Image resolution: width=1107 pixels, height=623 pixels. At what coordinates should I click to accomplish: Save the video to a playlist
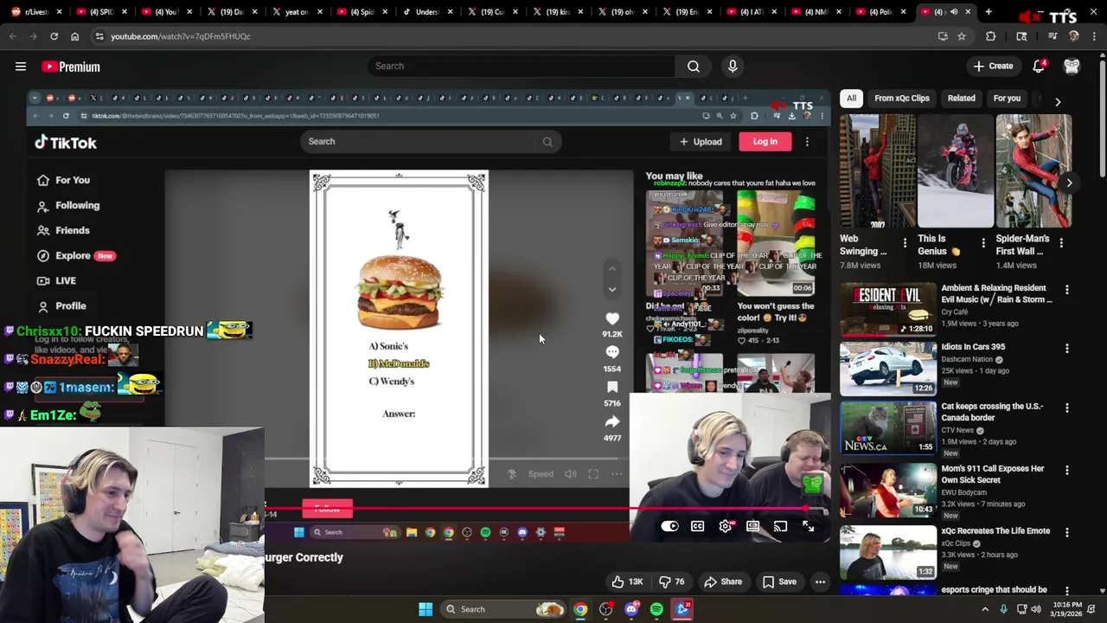point(779,581)
